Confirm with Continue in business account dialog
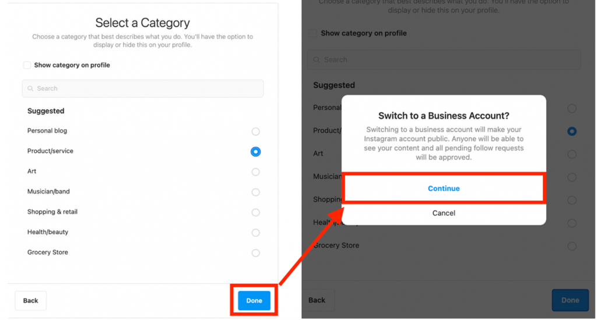597x320 pixels. (x=444, y=188)
